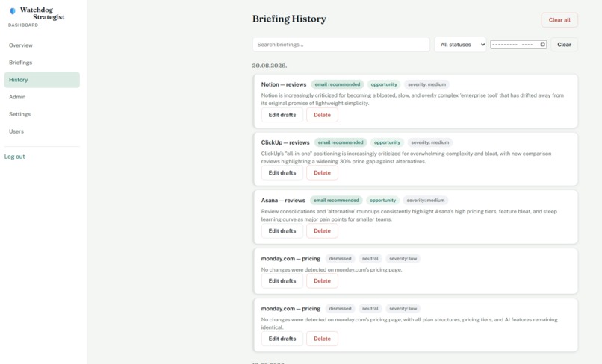The width and height of the screenshot is (602, 364).
Task: Click the opportunity tag on Asana card
Action: pos(382,200)
